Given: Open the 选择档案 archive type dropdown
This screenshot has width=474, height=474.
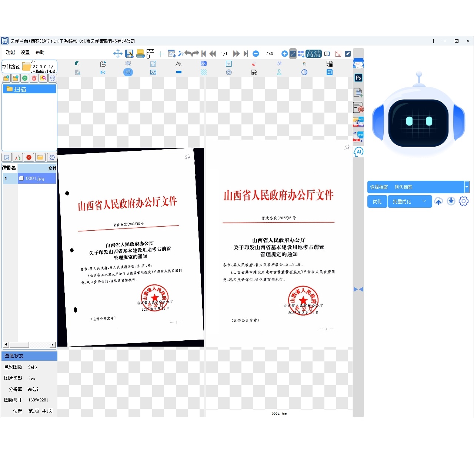Looking at the screenshot, I should pos(467,187).
